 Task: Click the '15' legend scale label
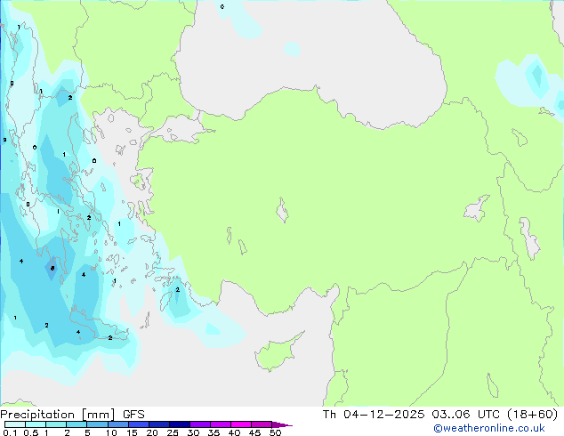tap(132, 432)
